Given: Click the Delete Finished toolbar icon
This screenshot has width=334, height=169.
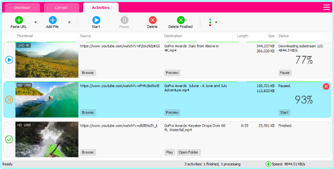Looking at the screenshot, I should coord(180,20).
